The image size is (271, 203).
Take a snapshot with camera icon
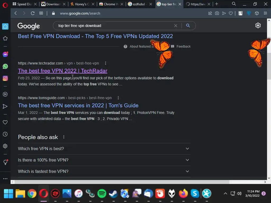(217, 13)
